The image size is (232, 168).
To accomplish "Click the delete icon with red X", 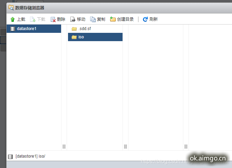I will tap(53, 19).
